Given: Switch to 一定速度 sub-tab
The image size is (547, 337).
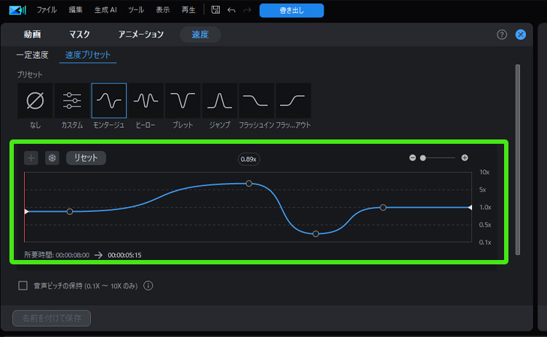Looking at the screenshot, I should [33, 55].
